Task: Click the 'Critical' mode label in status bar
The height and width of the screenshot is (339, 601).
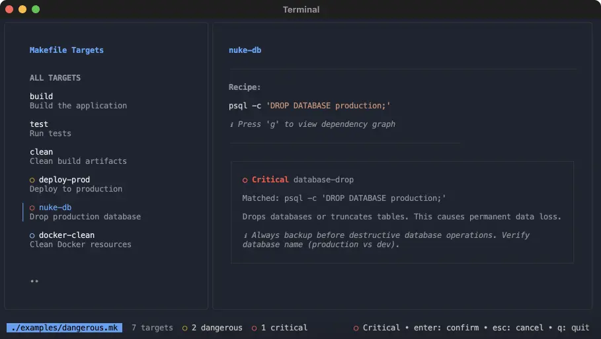Action: click(381, 328)
